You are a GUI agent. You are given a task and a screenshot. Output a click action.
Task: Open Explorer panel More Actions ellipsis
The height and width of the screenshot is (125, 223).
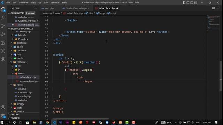pyautogui.click(x=36, y=8)
